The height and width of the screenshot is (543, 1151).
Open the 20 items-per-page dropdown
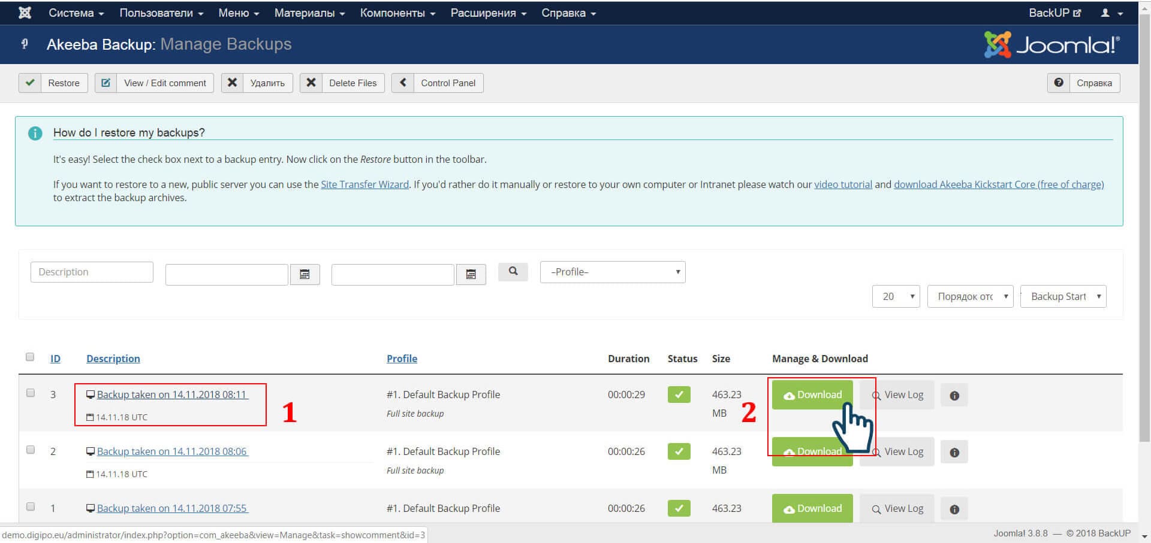point(896,296)
